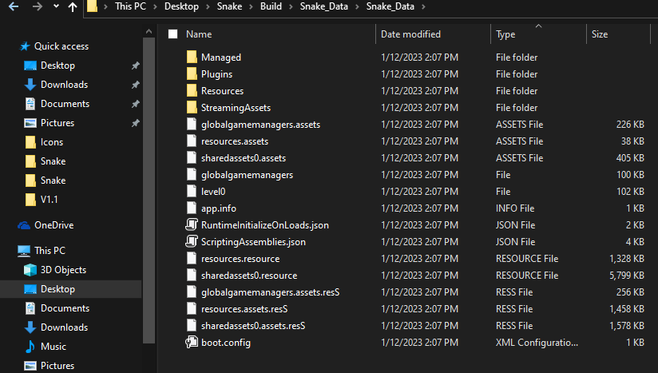The width and height of the screenshot is (658, 373).
Task: Sort by Name column header
Action: point(199,34)
